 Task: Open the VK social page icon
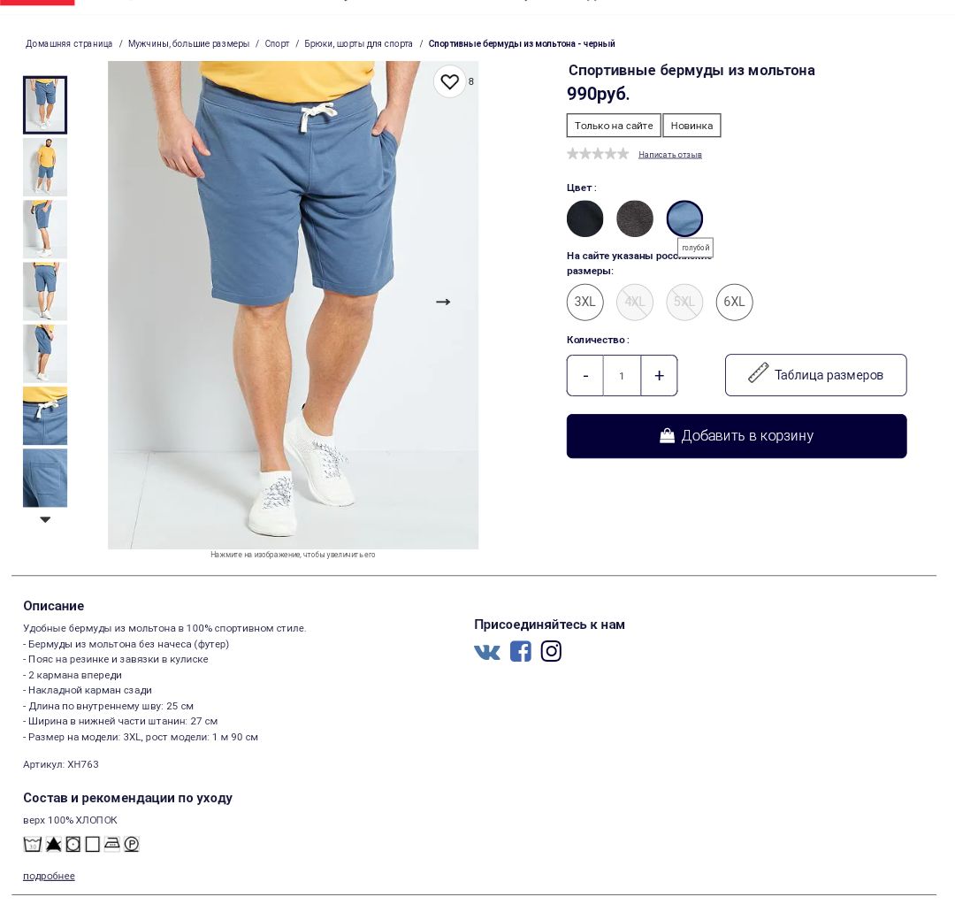[486, 653]
